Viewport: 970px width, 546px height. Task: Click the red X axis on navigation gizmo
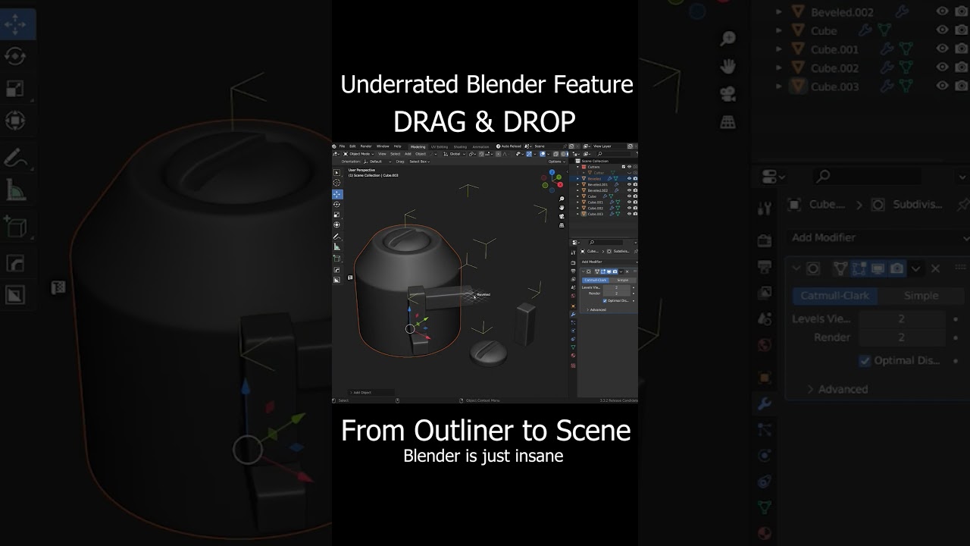click(x=560, y=184)
